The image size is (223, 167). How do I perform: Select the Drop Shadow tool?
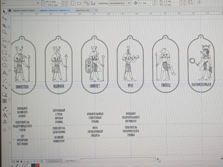pos(5,95)
